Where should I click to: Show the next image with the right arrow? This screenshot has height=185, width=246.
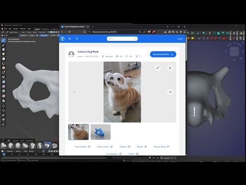[x=170, y=92]
